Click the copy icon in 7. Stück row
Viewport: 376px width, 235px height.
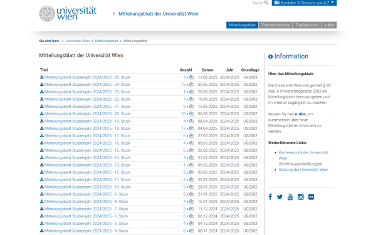(191, 209)
